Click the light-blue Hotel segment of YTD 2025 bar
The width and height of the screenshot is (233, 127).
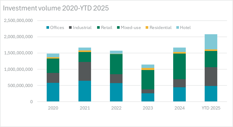click(x=211, y=42)
